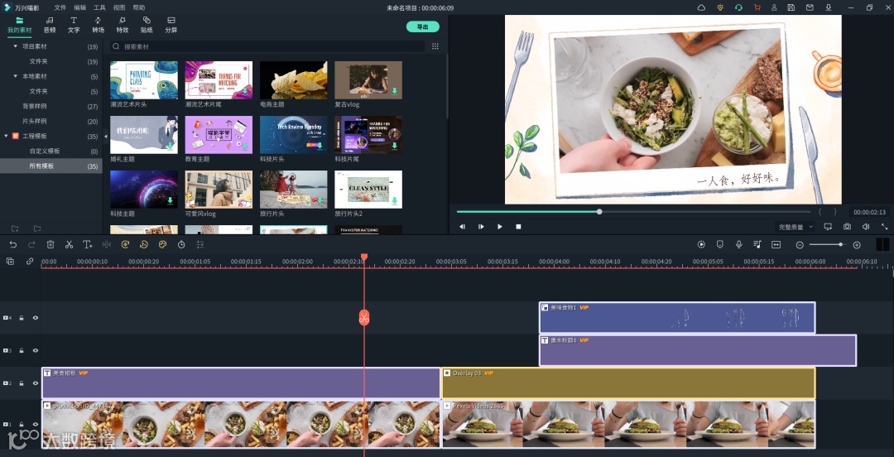Click zoom to fit timeline icon
This screenshot has width=894, height=457.
(776, 244)
